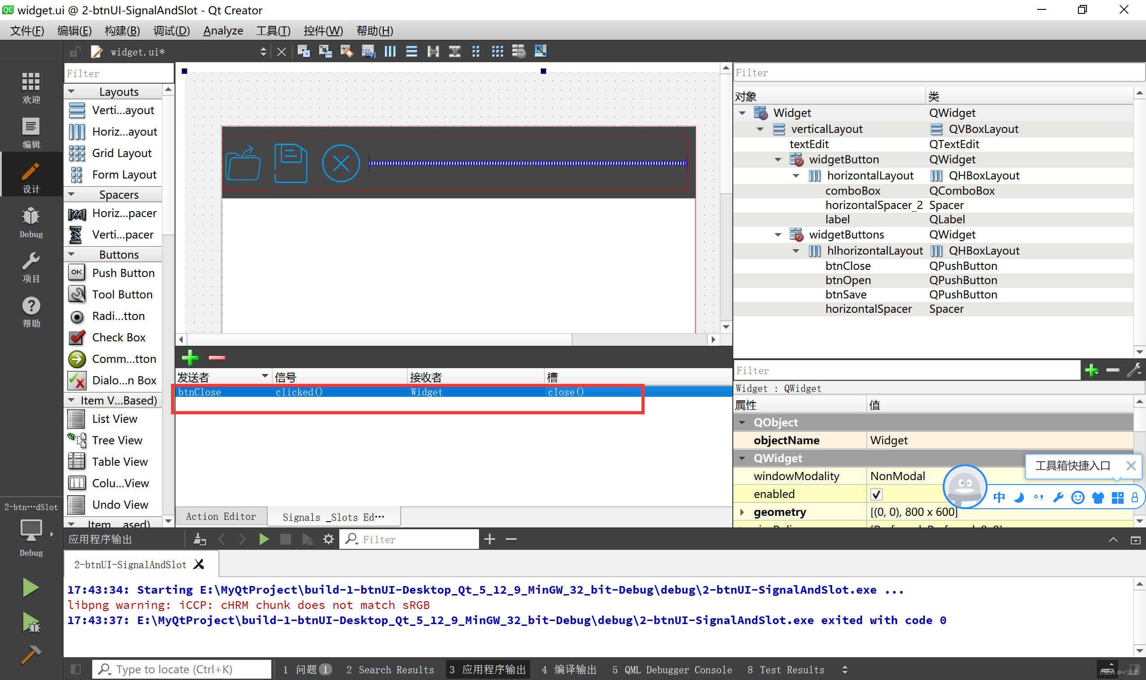Click the Break Layout toolbar icon

[519, 51]
